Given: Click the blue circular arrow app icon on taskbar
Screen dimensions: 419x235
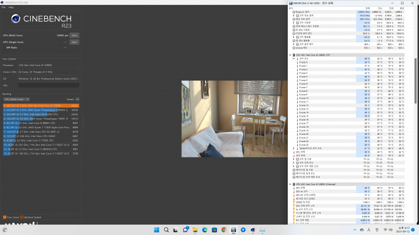Looking at the screenshot, I should click(243, 229).
